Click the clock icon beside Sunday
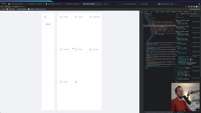The width and height of the screenshot is (201, 113). pos(61,82)
